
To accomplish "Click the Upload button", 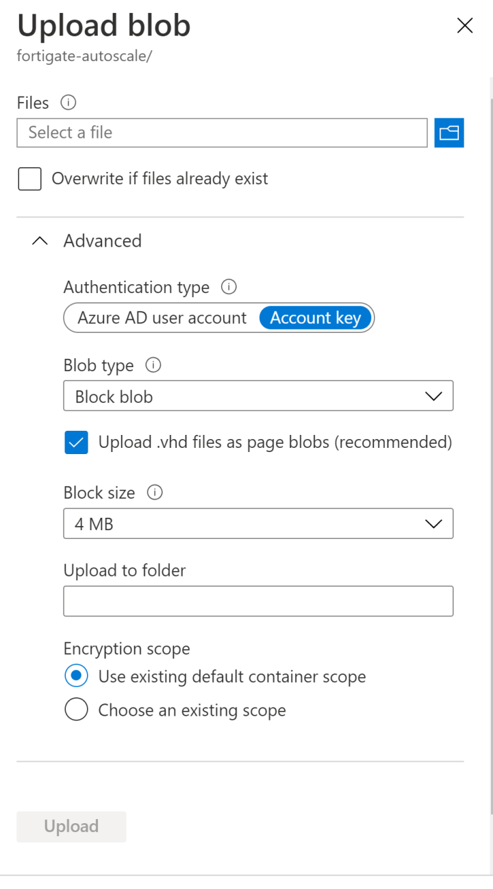I will point(71,827).
